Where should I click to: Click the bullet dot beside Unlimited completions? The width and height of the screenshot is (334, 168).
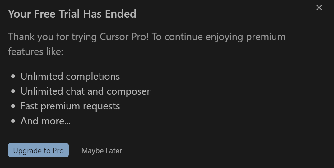pos(13,77)
